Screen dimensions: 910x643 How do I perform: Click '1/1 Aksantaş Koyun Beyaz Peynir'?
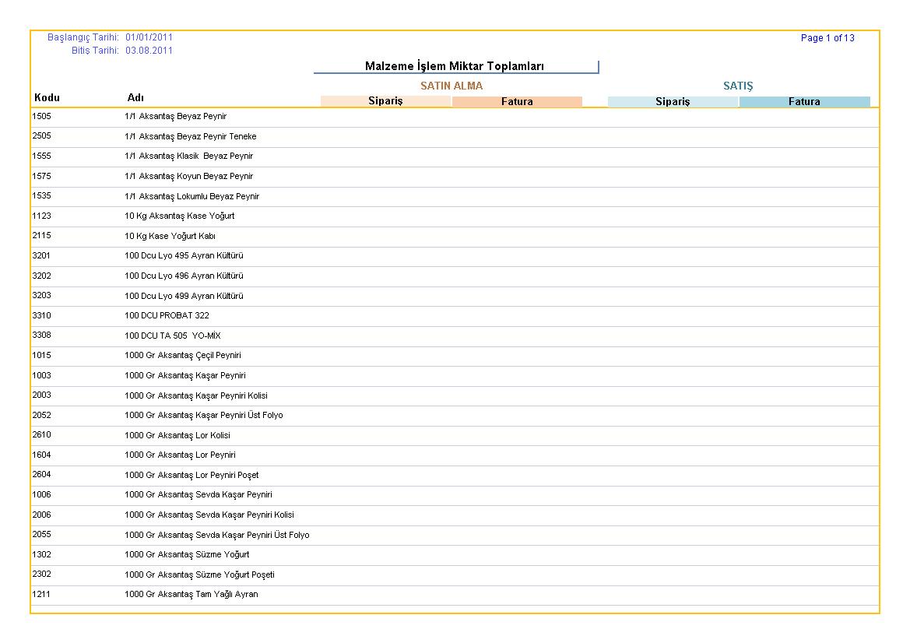pos(188,176)
